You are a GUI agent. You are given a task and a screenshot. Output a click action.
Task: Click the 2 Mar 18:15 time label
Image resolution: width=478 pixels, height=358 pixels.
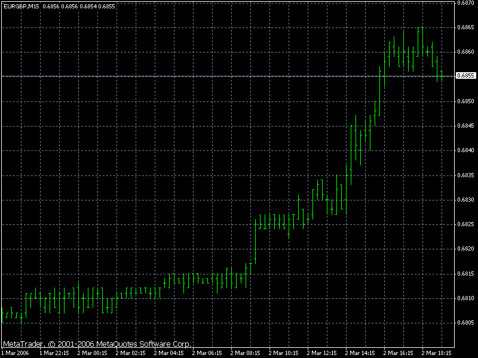tap(436, 353)
